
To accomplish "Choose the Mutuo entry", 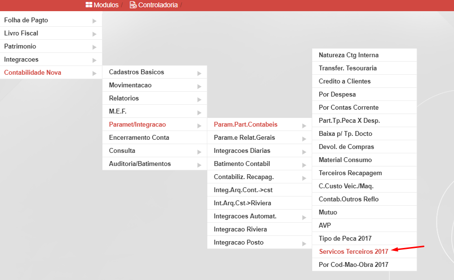I will (x=364, y=213).
